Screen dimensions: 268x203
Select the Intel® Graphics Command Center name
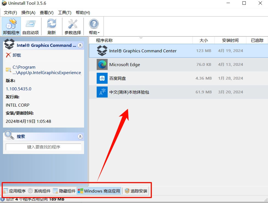143,51
